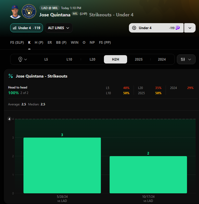The height and width of the screenshot is (204, 199).
Task: Switch to the H (P) stat tab
Action: coord(39,42)
